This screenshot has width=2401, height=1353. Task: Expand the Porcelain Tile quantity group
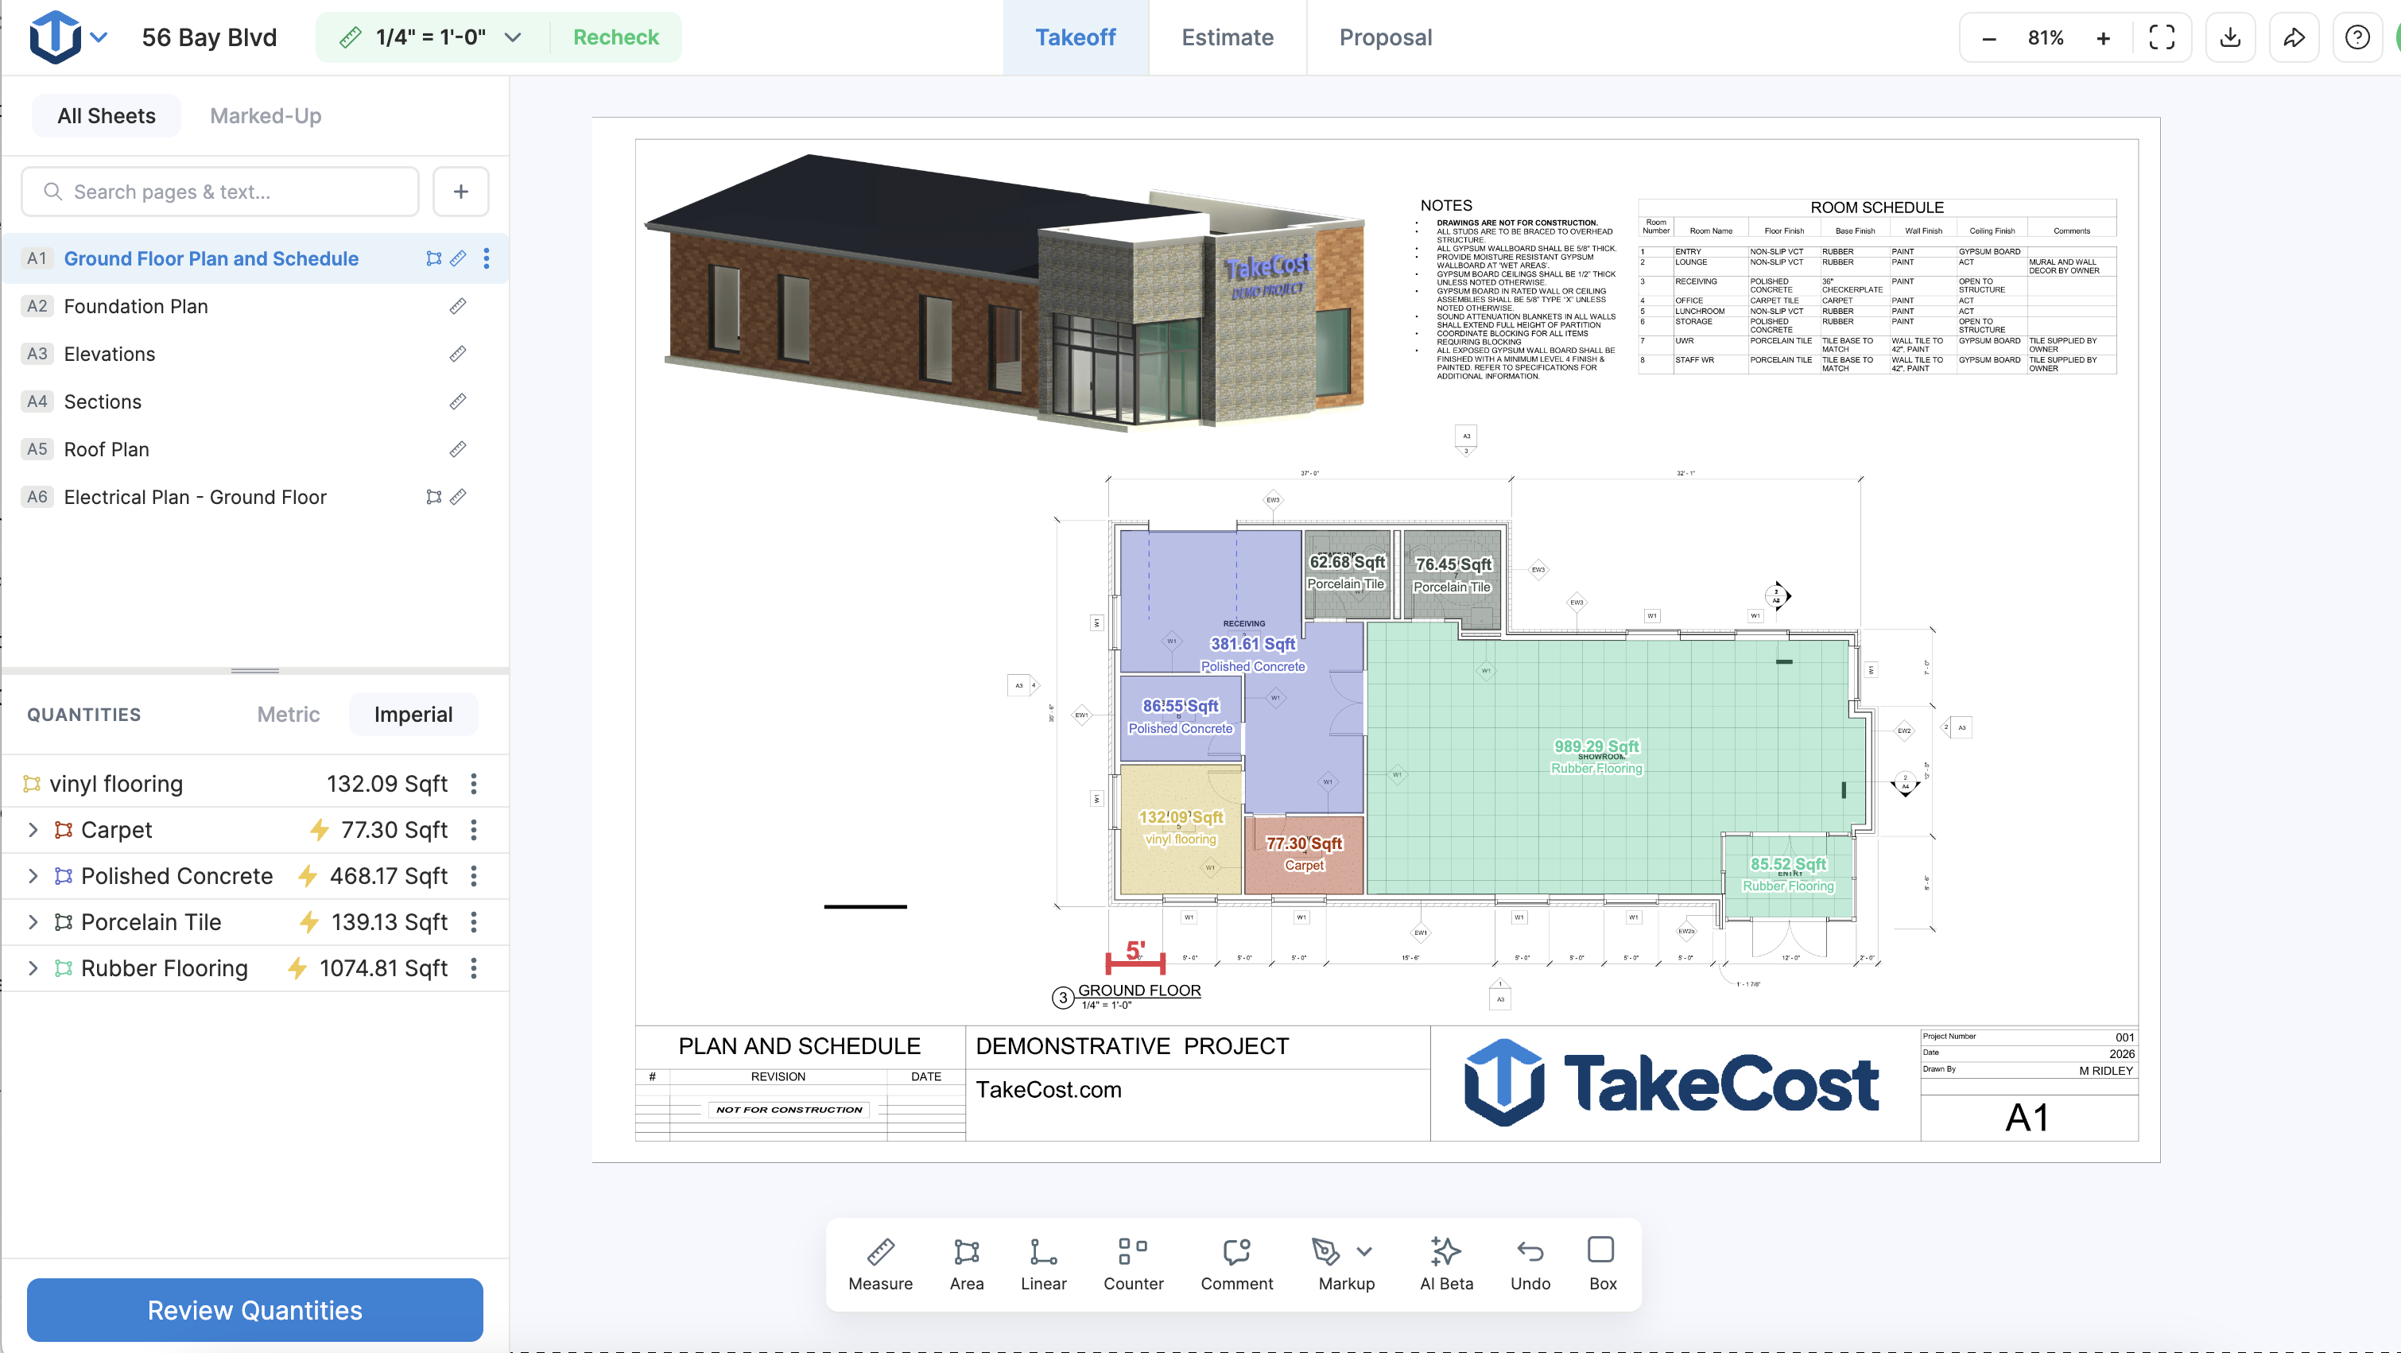33,921
